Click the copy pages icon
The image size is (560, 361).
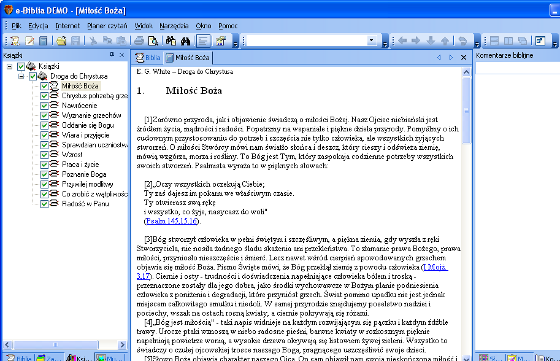107,41
